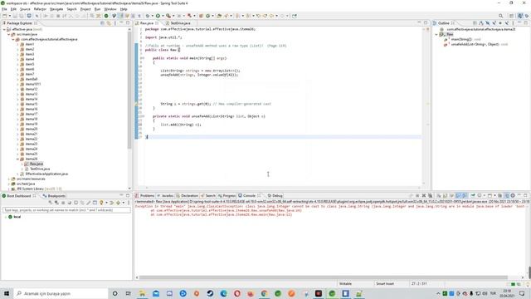Collapse the Raw class in Outline
The height and width of the screenshot is (299, 531).
click(436, 35)
